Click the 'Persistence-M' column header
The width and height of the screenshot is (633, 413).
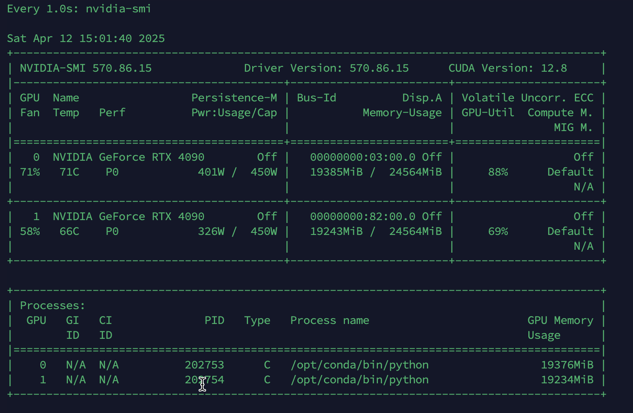point(234,98)
